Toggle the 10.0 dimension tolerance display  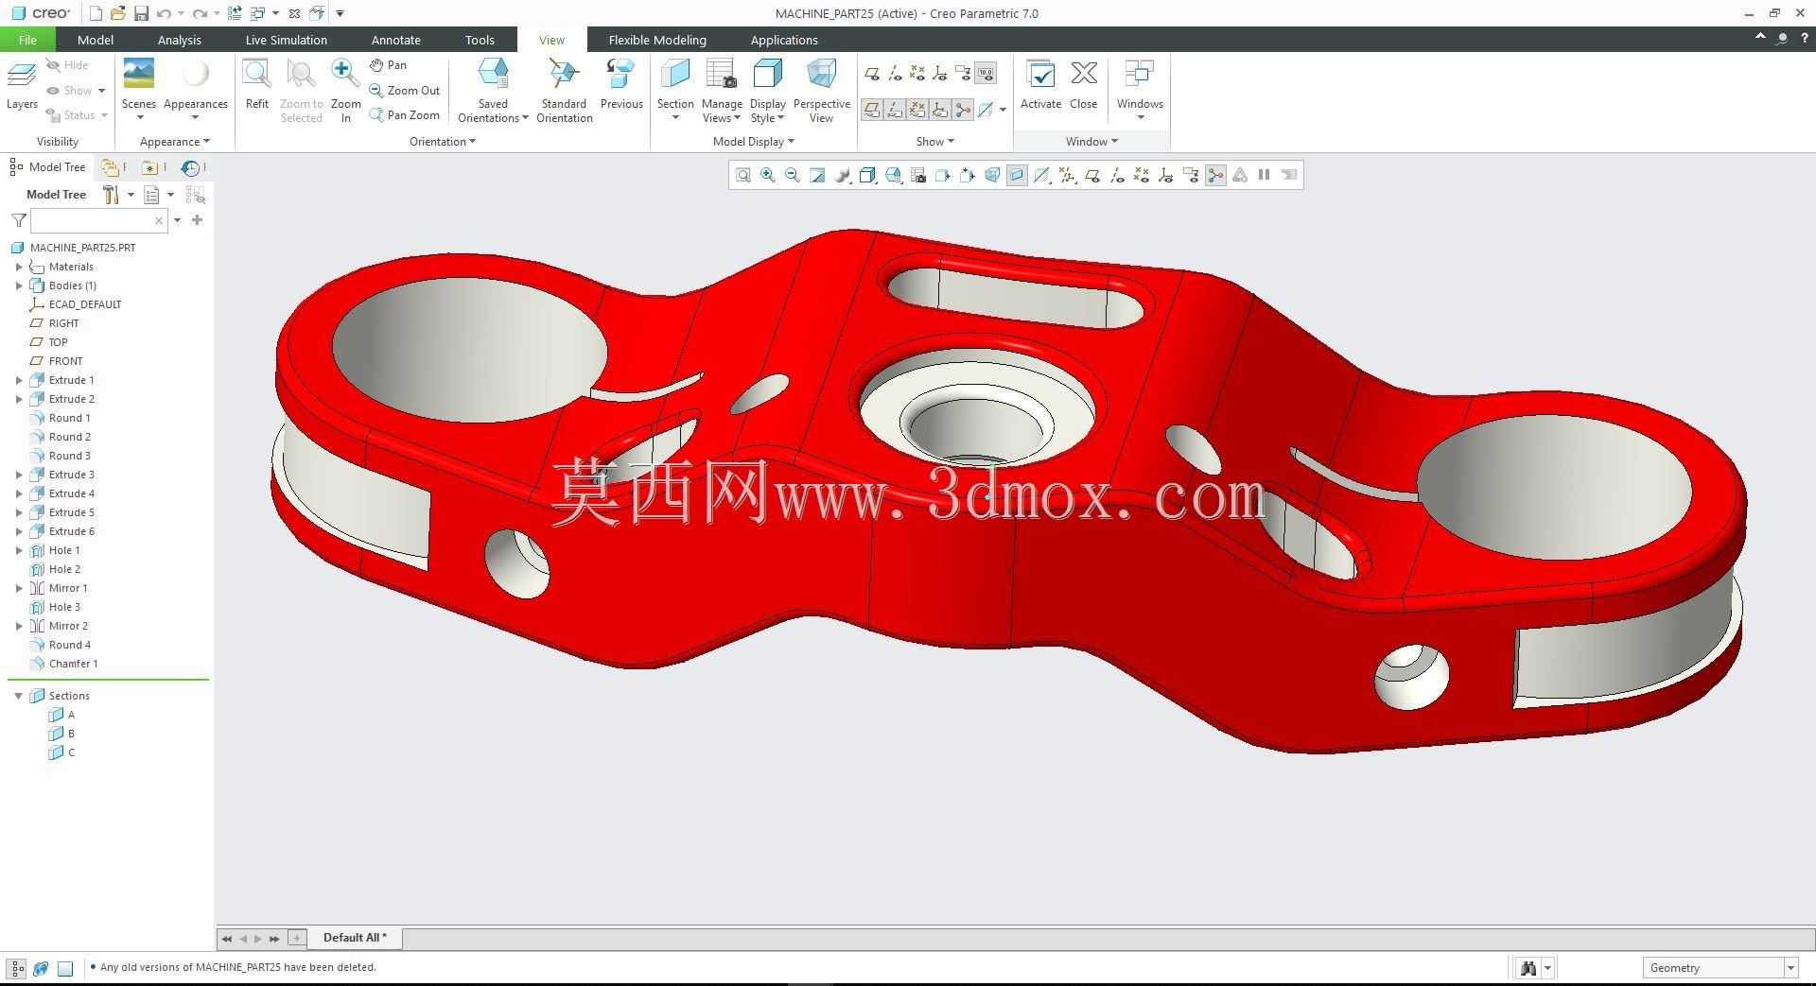pyautogui.click(x=986, y=74)
